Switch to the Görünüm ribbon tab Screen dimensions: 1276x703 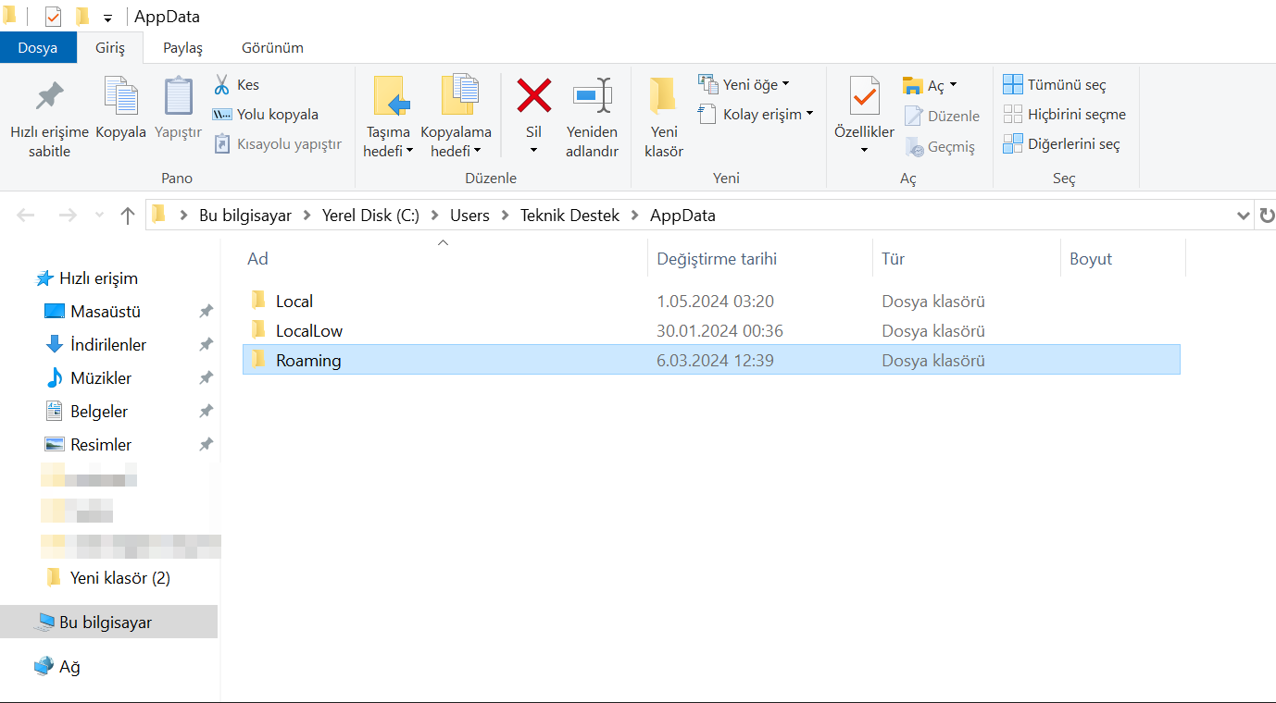(271, 46)
